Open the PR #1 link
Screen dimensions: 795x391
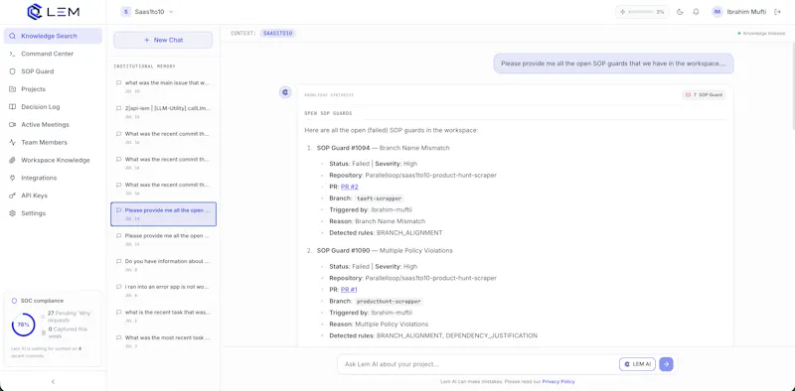[349, 290]
